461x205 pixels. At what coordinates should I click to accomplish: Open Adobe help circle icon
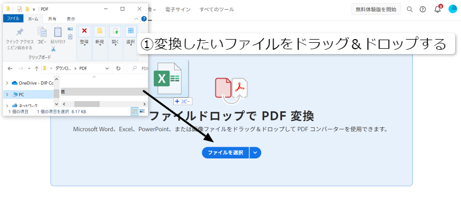(423, 10)
